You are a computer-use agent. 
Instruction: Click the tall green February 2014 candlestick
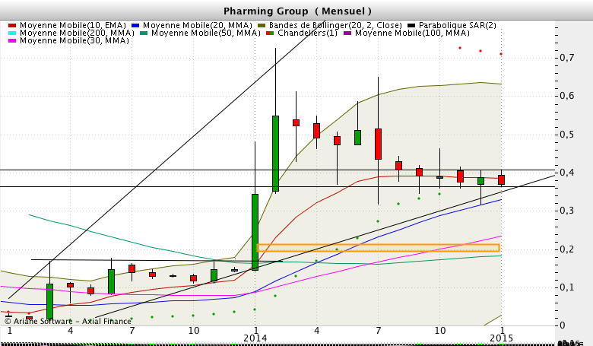[x=276, y=154]
